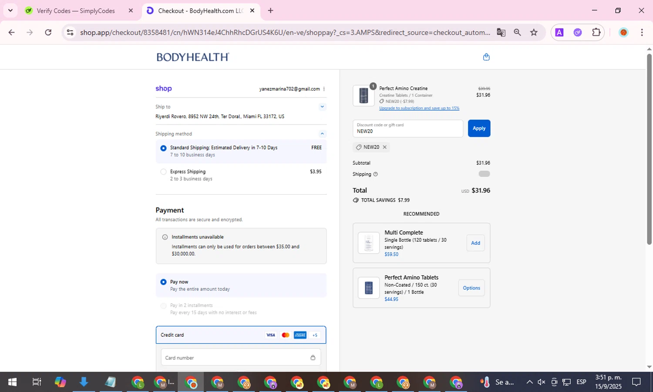The height and width of the screenshot is (392, 653).
Task: Expand the Ship to address section
Action: click(x=322, y=107)
